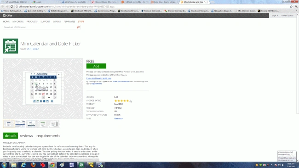Switch to the Excel Blog tab
Screen dimensions: 299x168
click(164, 2)
